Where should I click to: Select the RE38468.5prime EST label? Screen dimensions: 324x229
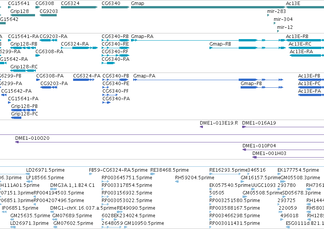[x=170, y=170]
